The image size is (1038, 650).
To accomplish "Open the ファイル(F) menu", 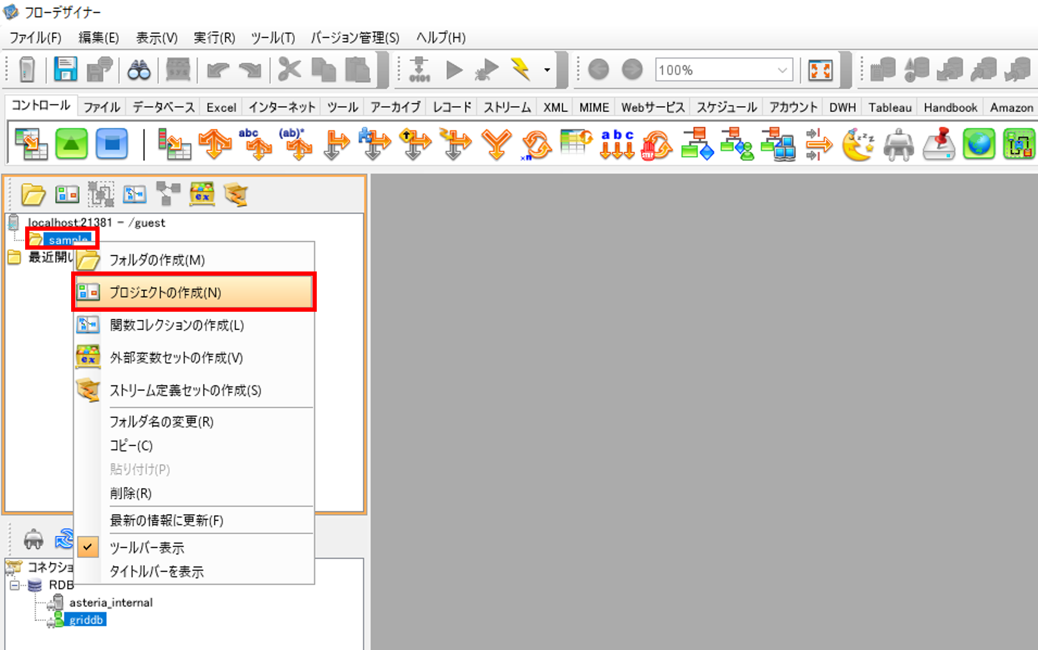I will [35, 37].
